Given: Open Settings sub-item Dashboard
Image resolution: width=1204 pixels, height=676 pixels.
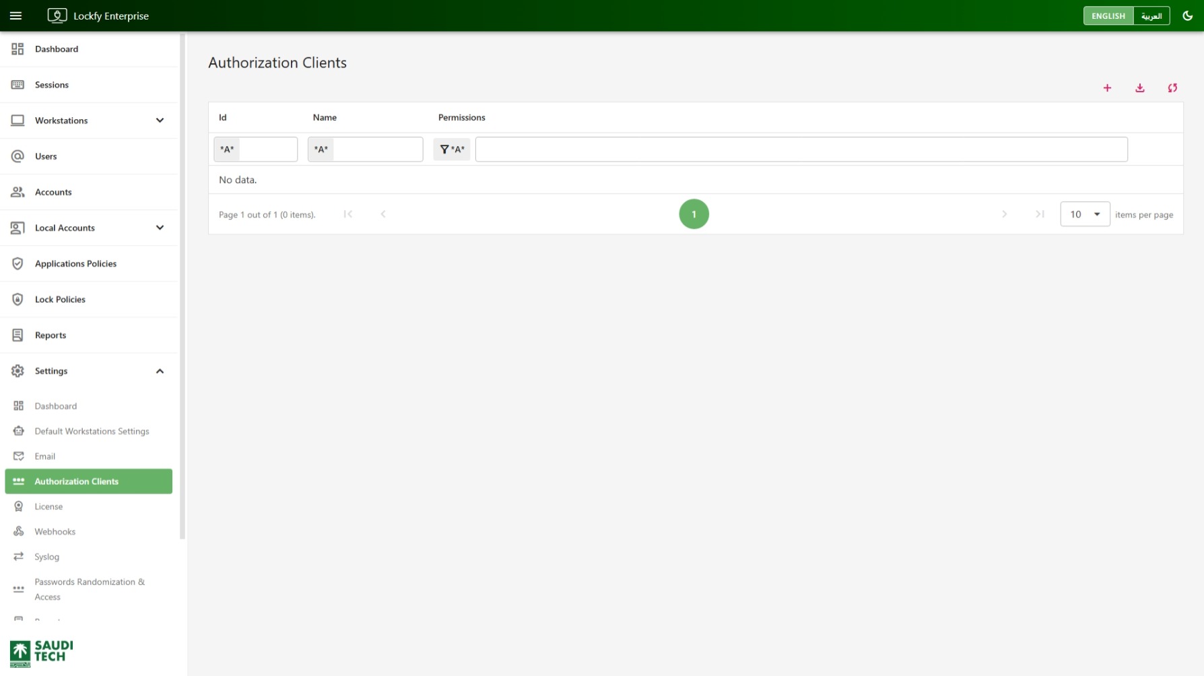Looking at the screenshot, I should point(88,406).
